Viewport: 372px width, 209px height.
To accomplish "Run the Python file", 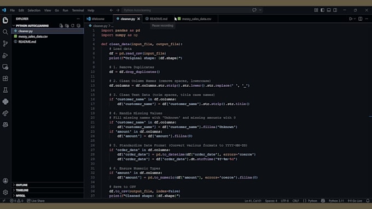I will [351, 19].
